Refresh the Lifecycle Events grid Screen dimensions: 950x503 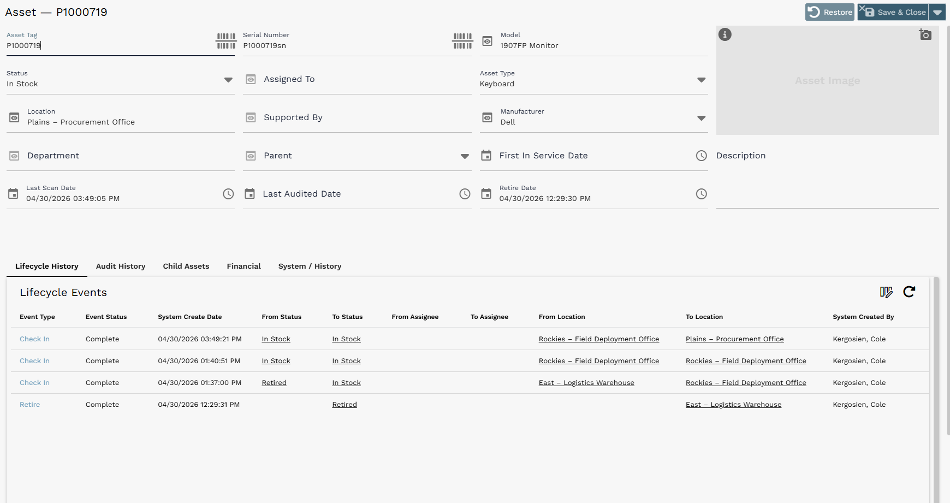tap(909, 292)
